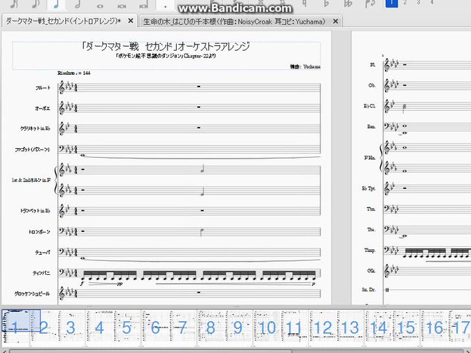Jump to page 12 in the navigator

tap(323, 327)
